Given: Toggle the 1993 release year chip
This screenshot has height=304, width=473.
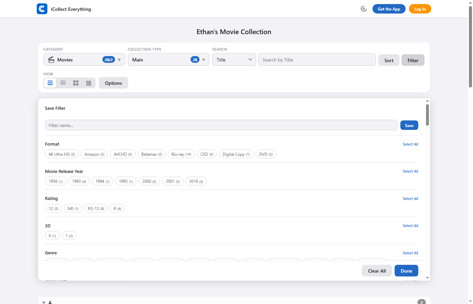Looking at the screenshot, I should tap(79, 181).
